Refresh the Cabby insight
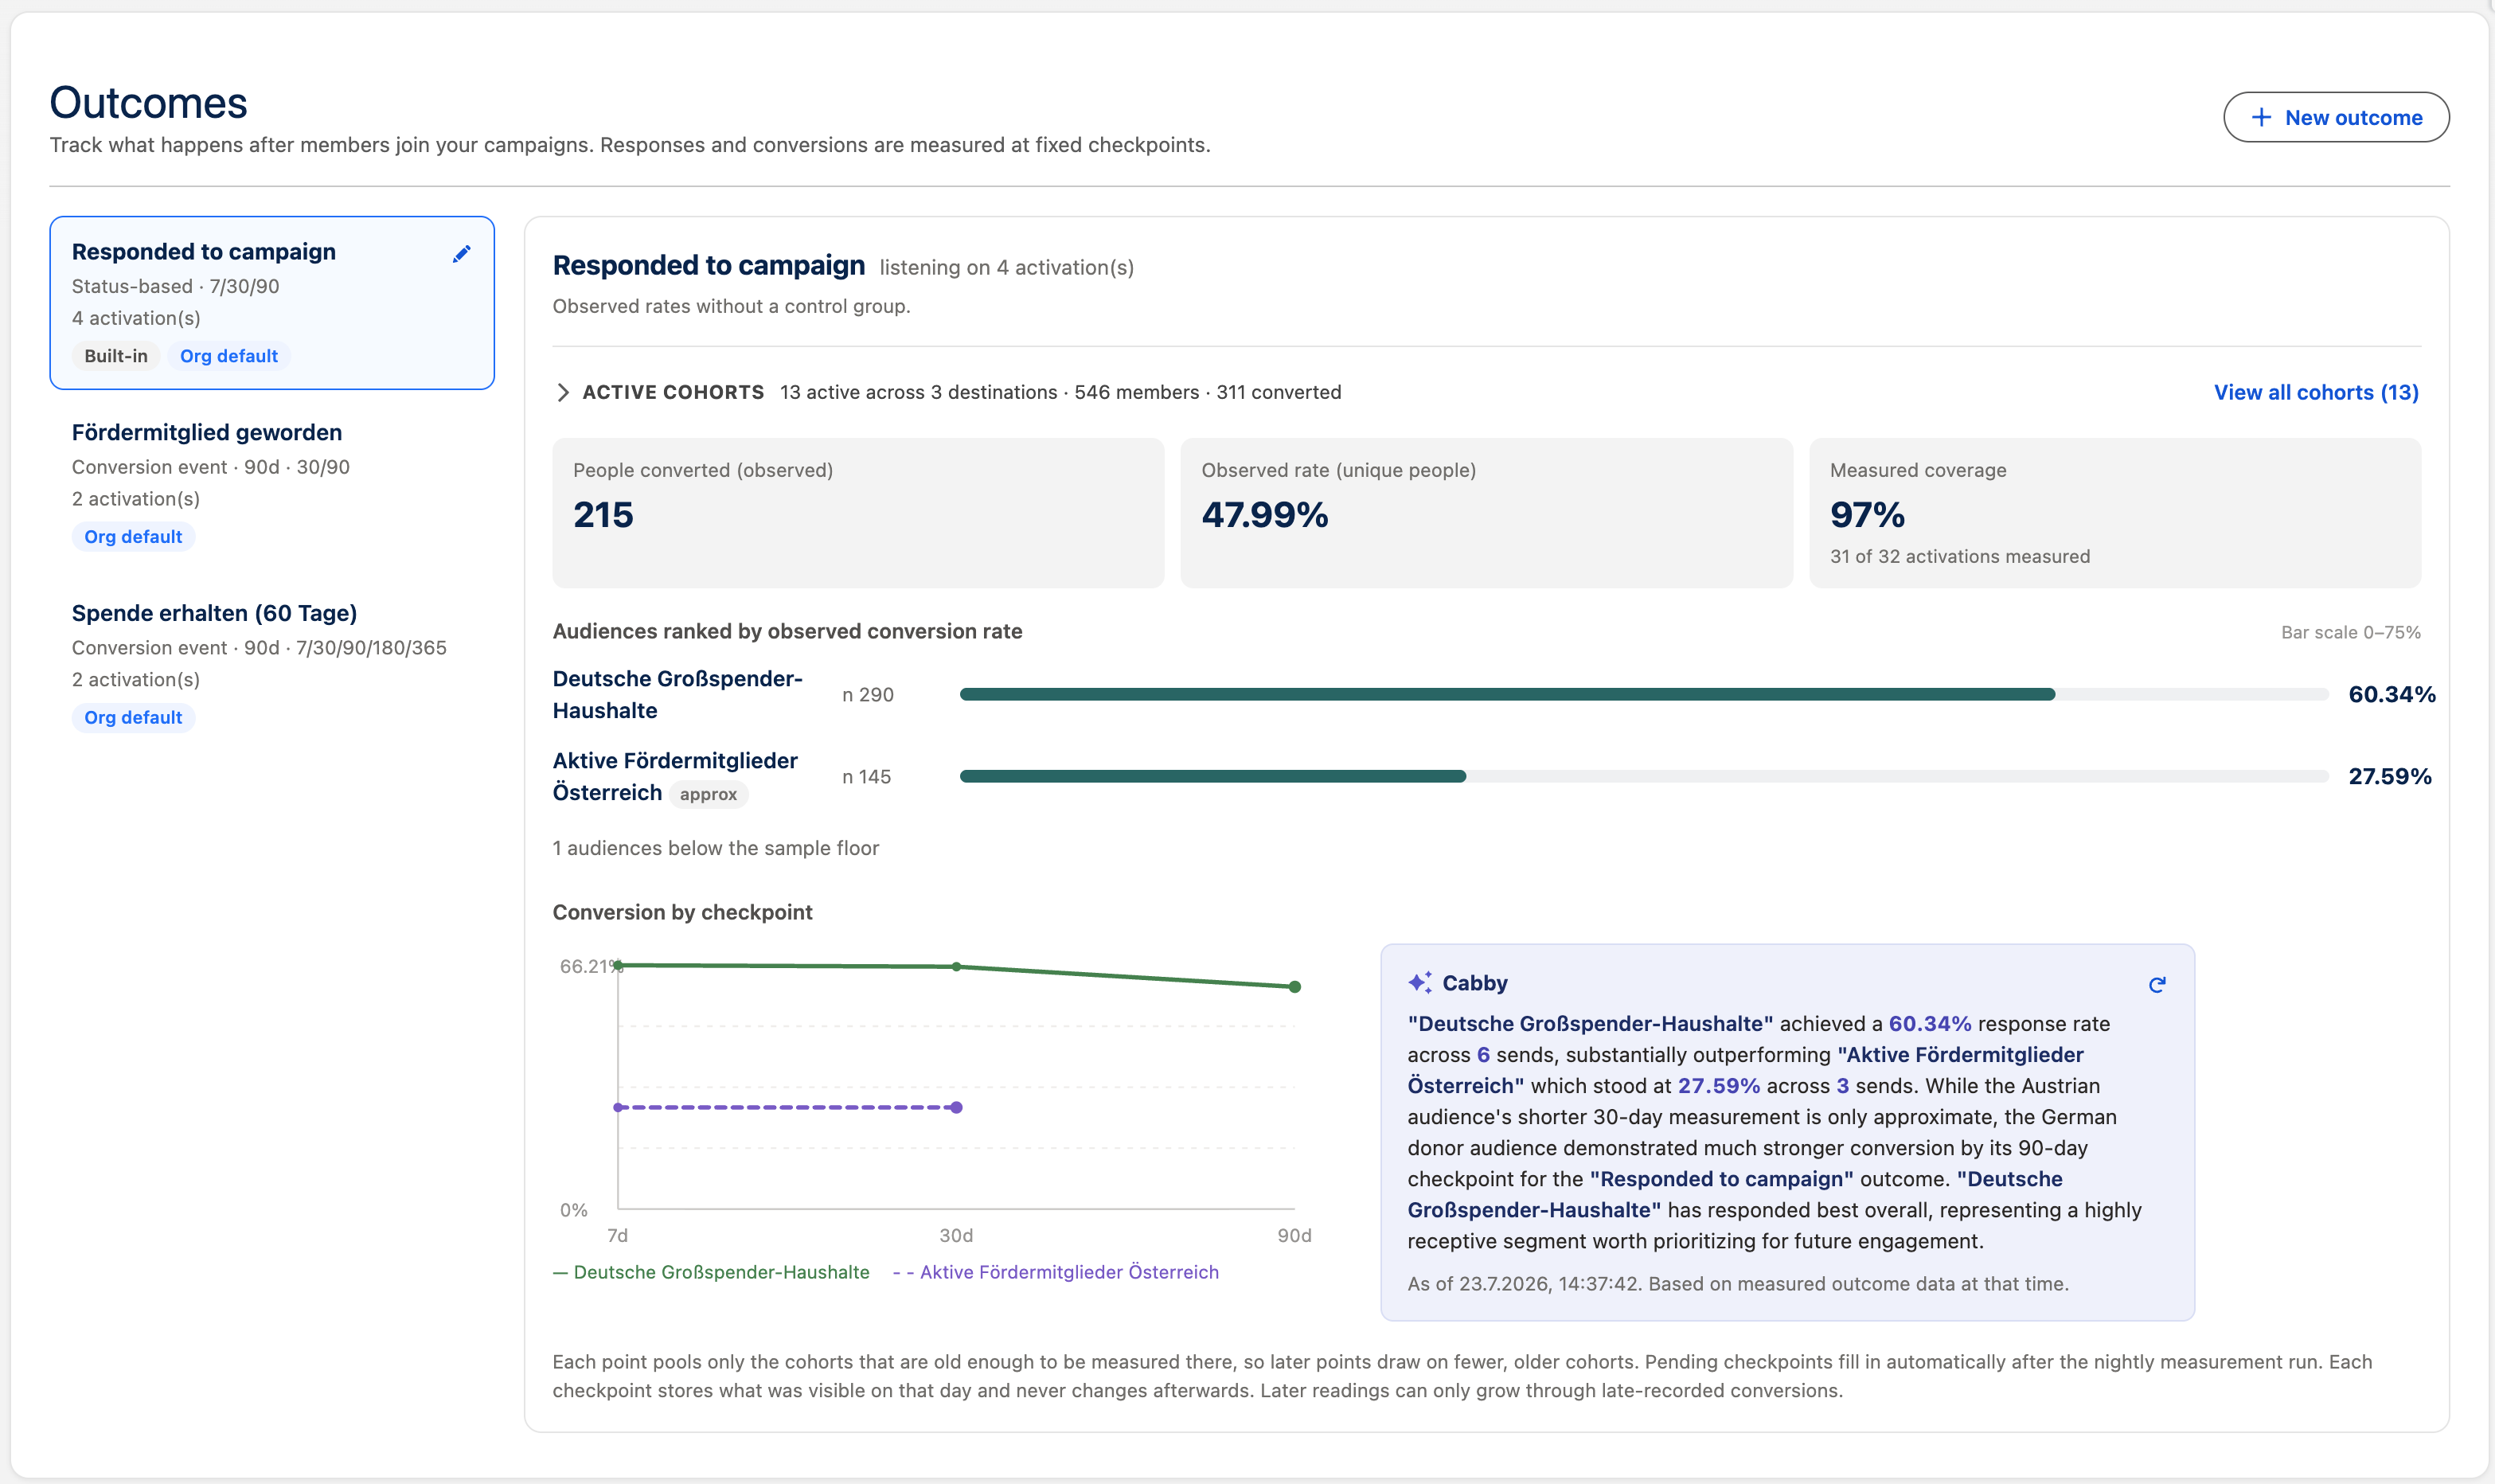Viewport: 2495px width, 1484px height. pos(2157,985)
